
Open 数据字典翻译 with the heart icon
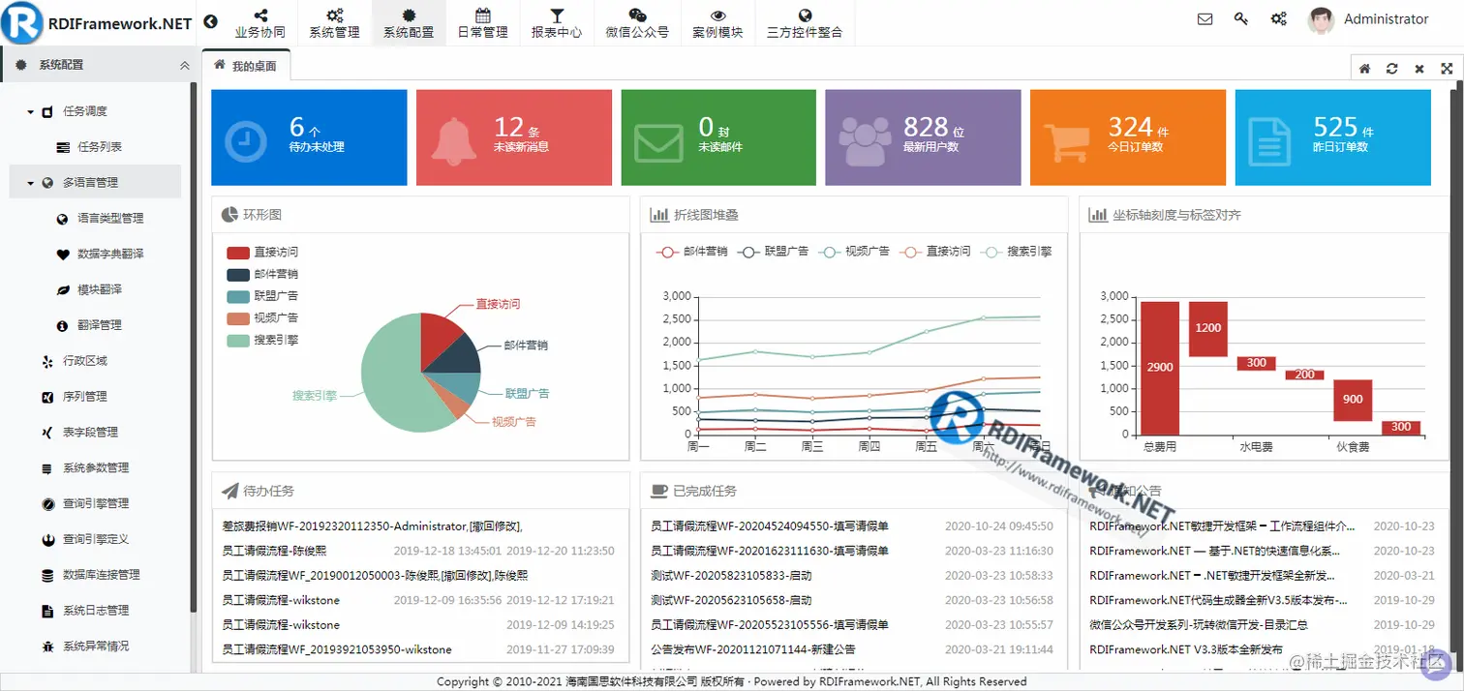click(110, 254)
